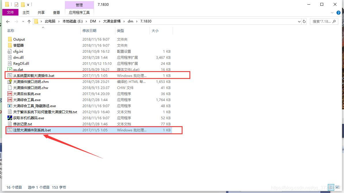The width and height of the screenshot is (344, 193).
Task: Select the xx.dat media file icon
Action: tap(10, 69)
